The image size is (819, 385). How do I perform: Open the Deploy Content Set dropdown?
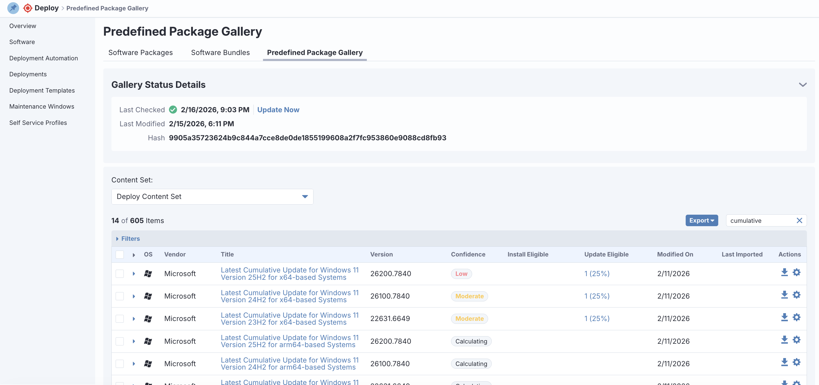(x=212, y=196)
